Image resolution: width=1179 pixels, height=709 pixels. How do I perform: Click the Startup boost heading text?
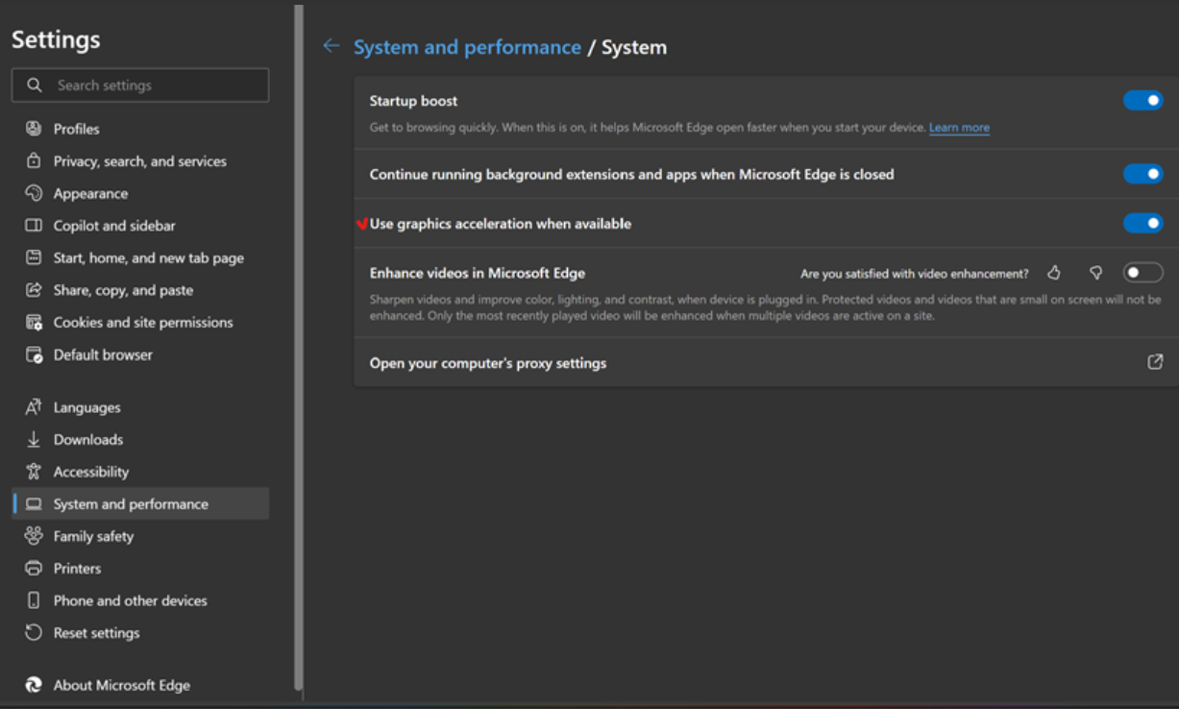point(413,101)
